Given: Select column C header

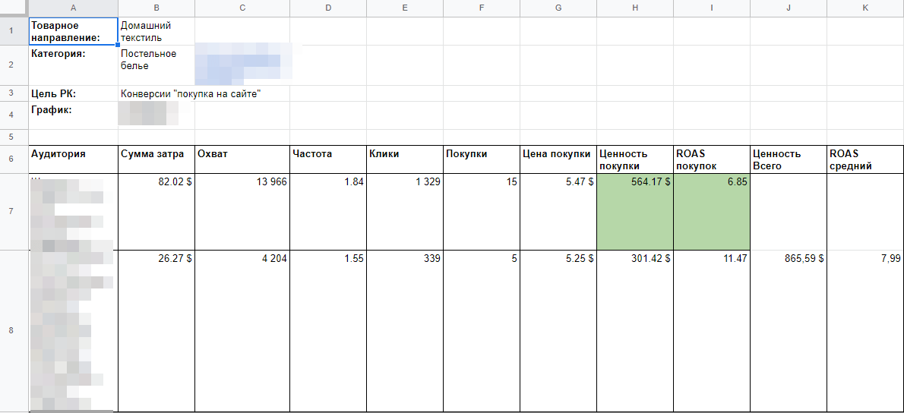Looking at the screenshot, I should coord(242,8).
